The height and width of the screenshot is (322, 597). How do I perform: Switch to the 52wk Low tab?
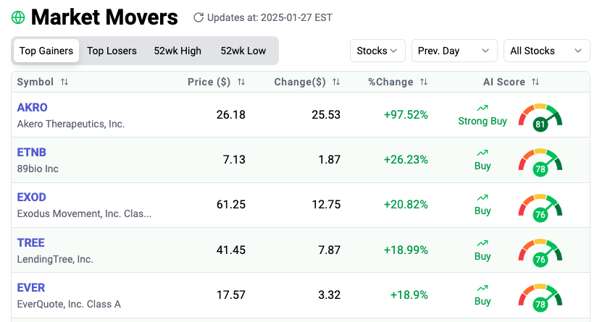tap(243, 51)
